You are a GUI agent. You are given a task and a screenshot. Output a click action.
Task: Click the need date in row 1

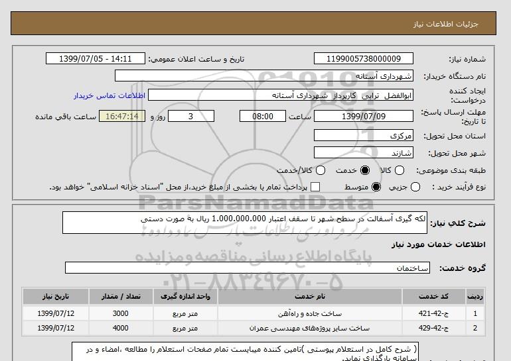point(55,313)
